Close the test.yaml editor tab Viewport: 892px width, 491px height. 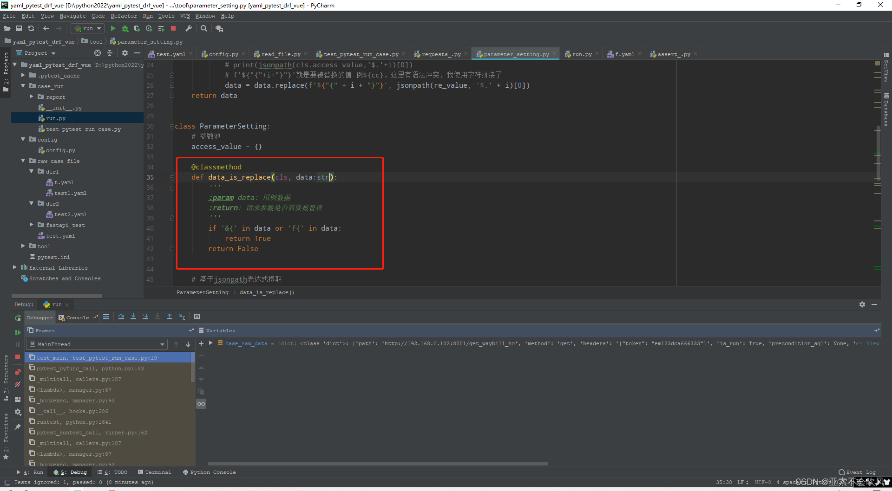pyautogui.click(x=191, y=54)
